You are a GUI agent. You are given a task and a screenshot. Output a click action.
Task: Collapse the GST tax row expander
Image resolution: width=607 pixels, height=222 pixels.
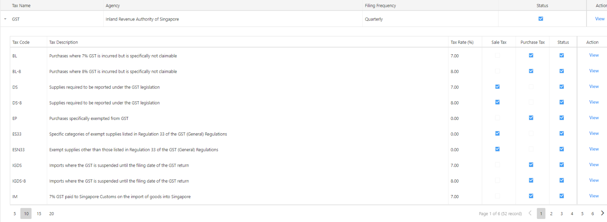tap(5, 19)
